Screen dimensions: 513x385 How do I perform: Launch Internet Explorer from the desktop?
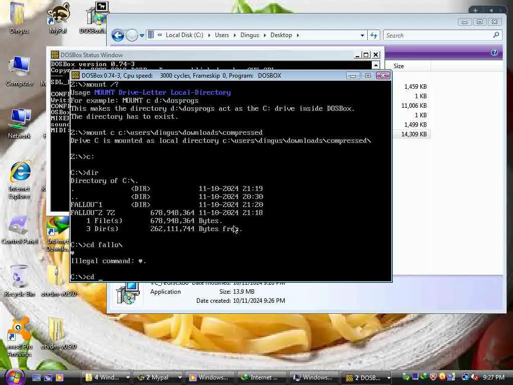click(20, 180)
